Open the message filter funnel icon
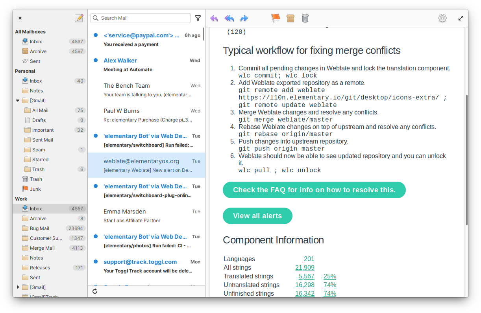Viewport: 481px width, 313px height. (x=198, y=18)
